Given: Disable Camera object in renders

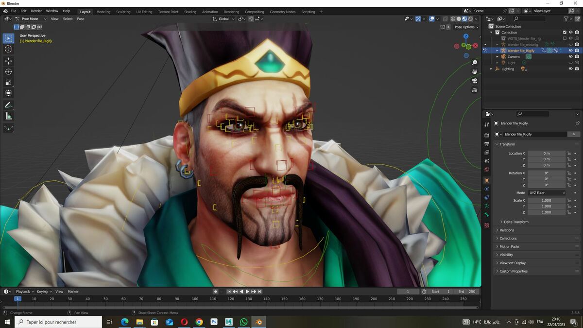Looking at the screenshot, I should (x=577, y=56).
